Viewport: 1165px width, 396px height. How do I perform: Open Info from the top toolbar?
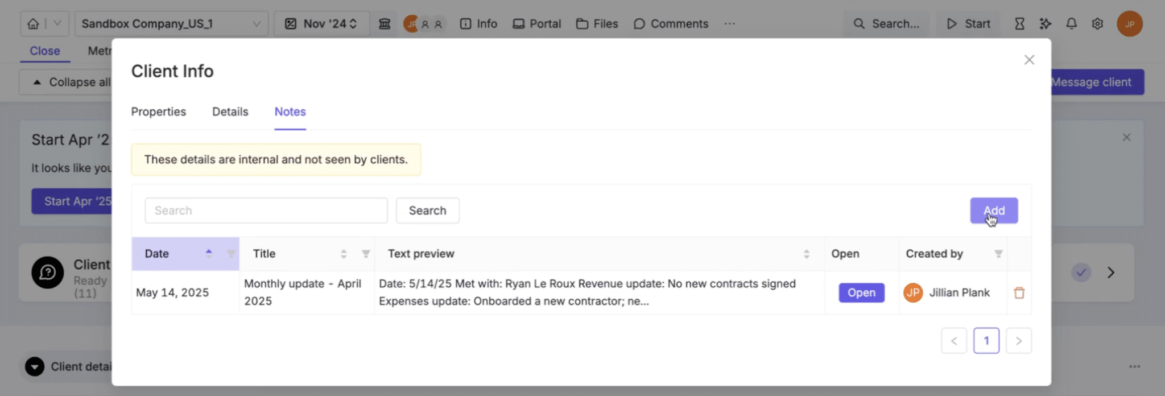coord(478,24)
